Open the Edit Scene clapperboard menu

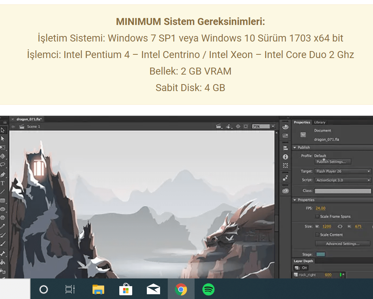point(219,126)
